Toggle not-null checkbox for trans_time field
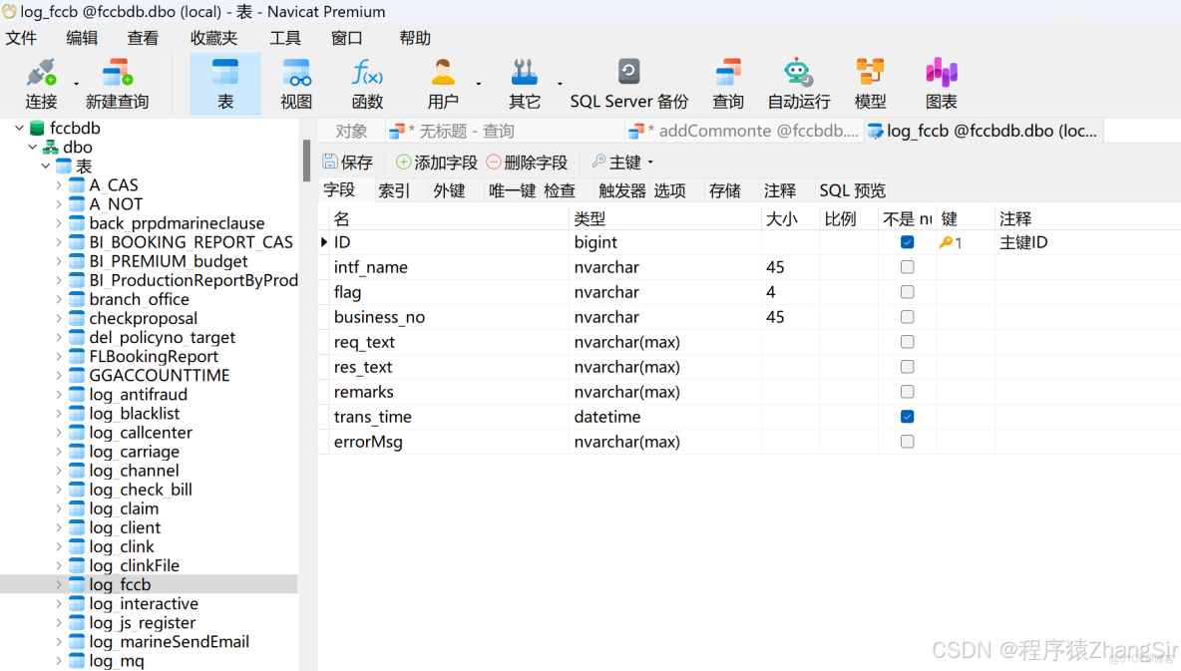Image resolution: width=1181 pixels, height=671 pixels. (x=907, y=417)
